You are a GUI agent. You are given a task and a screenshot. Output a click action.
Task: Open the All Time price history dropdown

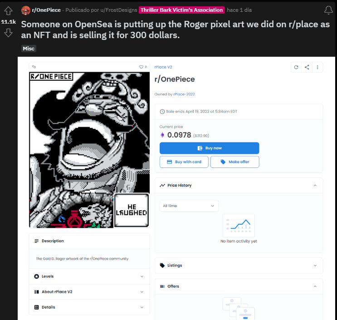pos(189,206)
